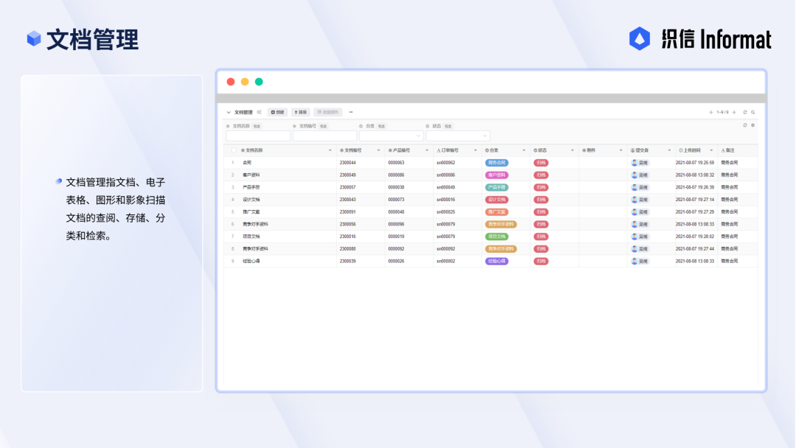Open the 分类 filter dropdown

click(x=391, y=136)
